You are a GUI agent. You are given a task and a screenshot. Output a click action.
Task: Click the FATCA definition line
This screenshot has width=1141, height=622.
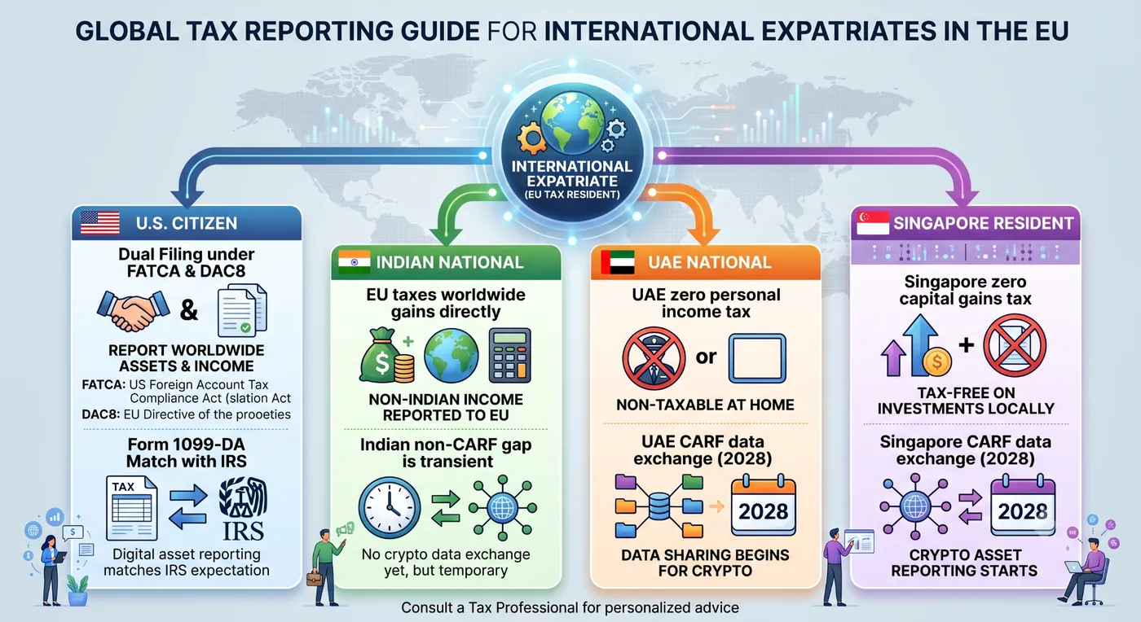point(187,391)
